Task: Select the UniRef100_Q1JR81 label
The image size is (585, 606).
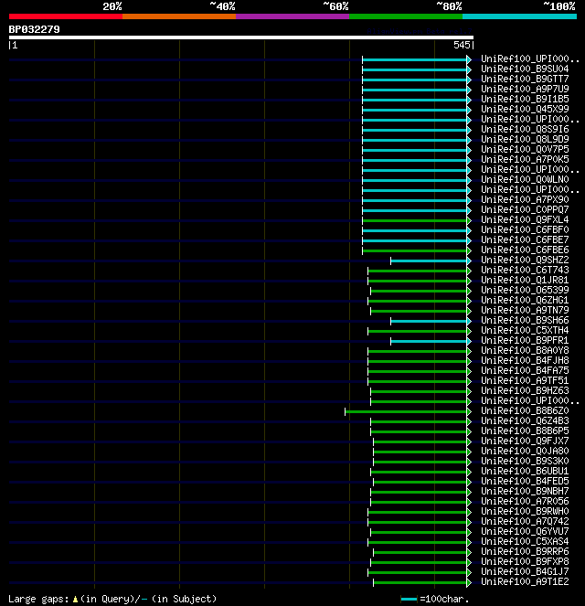Action: coord(525,281)
